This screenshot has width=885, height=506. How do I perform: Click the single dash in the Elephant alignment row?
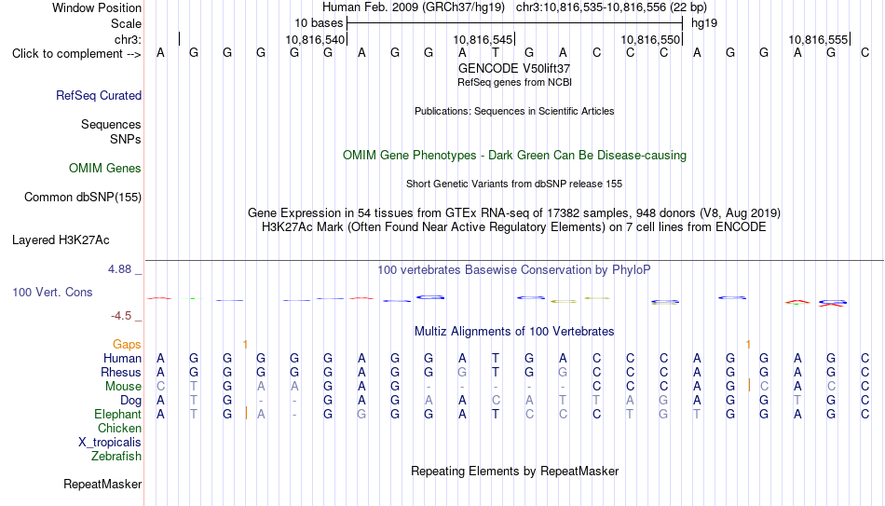(294, 415)
